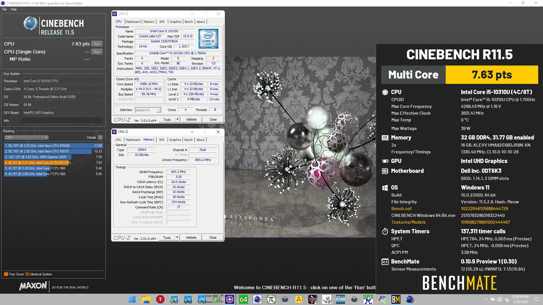Select the AMD Opteron 2435 ranking row
Viewport: 543px width, 305px height.
coord(53,157)
